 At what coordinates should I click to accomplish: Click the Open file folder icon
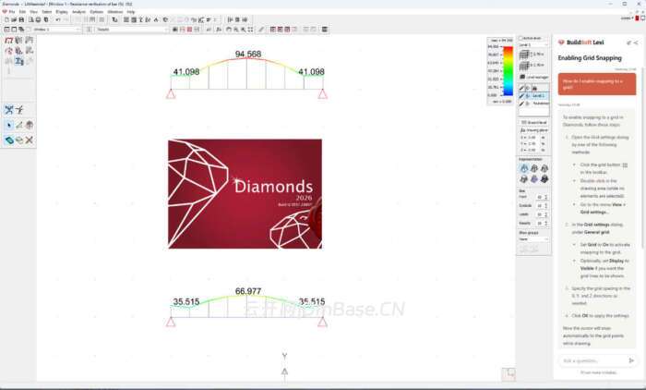(14, 19)
